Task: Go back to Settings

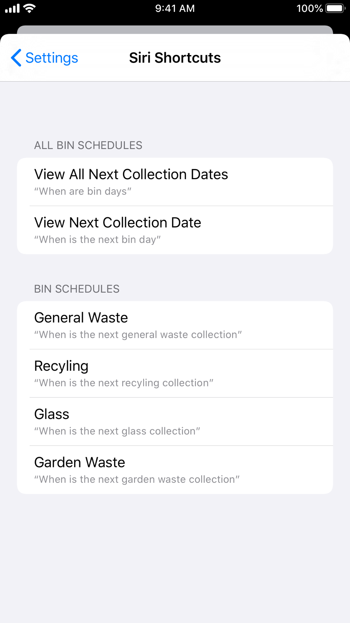Action: pos(44,58)
